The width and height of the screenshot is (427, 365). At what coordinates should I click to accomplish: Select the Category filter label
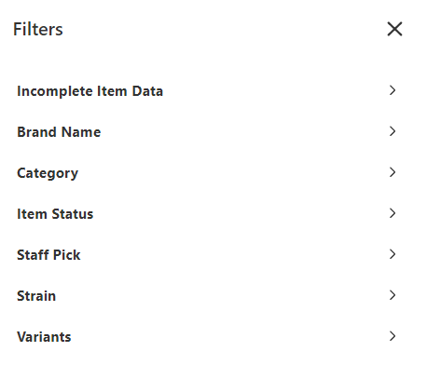click(x=48, y=173)
